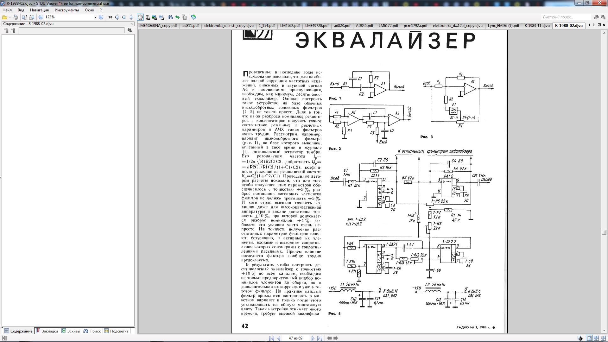Open the tab list dropdown at tab bar end
Screen dimensions: 608x342
point(599,25)
